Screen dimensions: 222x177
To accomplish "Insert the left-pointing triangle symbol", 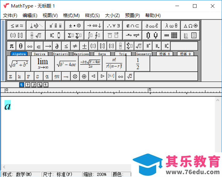I will [x=93, y=76].
